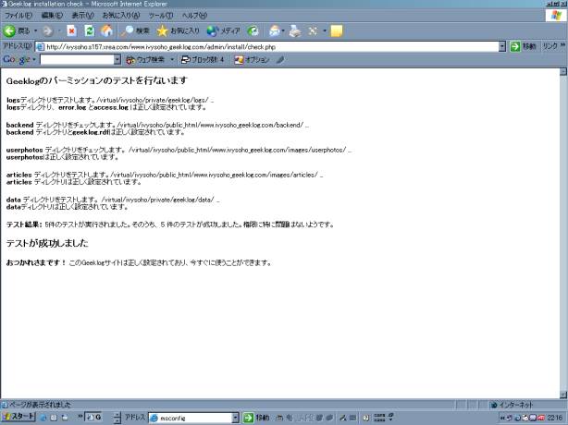The height and width of the screenshot is (425, 568).
Task: Open the View (表示) menu
Action: tap(82, 16)
